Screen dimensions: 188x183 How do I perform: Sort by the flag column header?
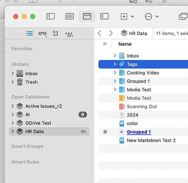click(x=105, y=44)
